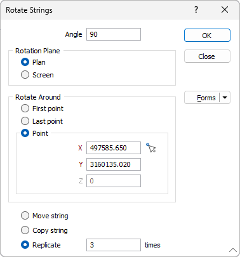Click the X coordinate field
This screenshot has height=257, width=240.
point(114,148)
